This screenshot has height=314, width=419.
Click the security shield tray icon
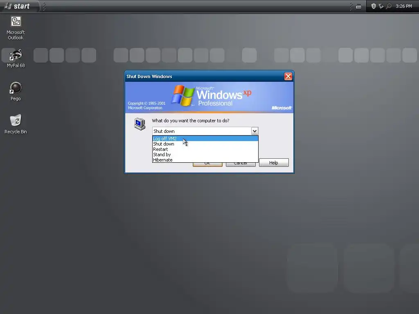[x=374, y=6]
